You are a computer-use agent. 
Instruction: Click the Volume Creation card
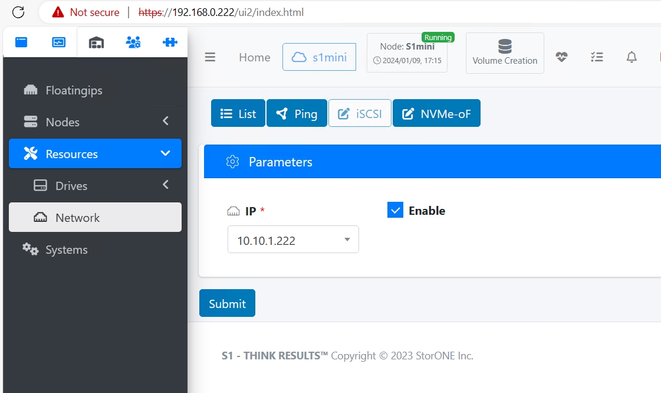point(505,53)
